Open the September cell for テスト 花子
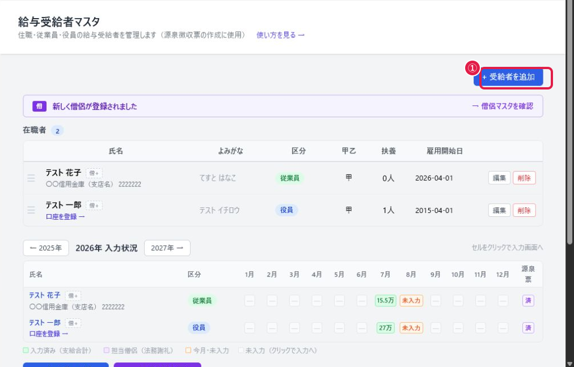 (436, 301)
